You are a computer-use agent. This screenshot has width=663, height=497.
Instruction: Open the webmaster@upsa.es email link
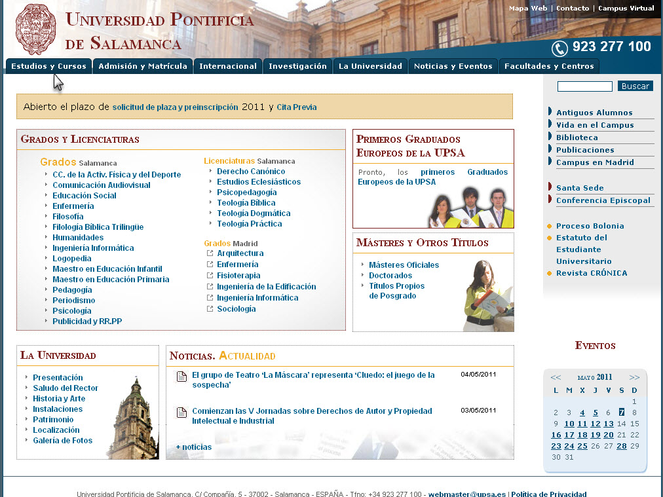click(467, 494)
